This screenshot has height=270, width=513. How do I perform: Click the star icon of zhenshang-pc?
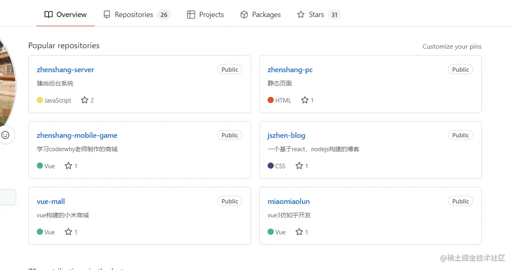[x=305, y=100]
